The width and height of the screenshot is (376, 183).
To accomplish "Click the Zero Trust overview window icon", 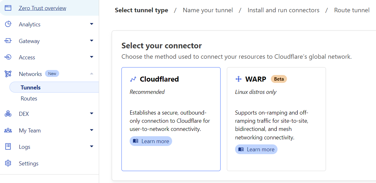I will 8,8.
